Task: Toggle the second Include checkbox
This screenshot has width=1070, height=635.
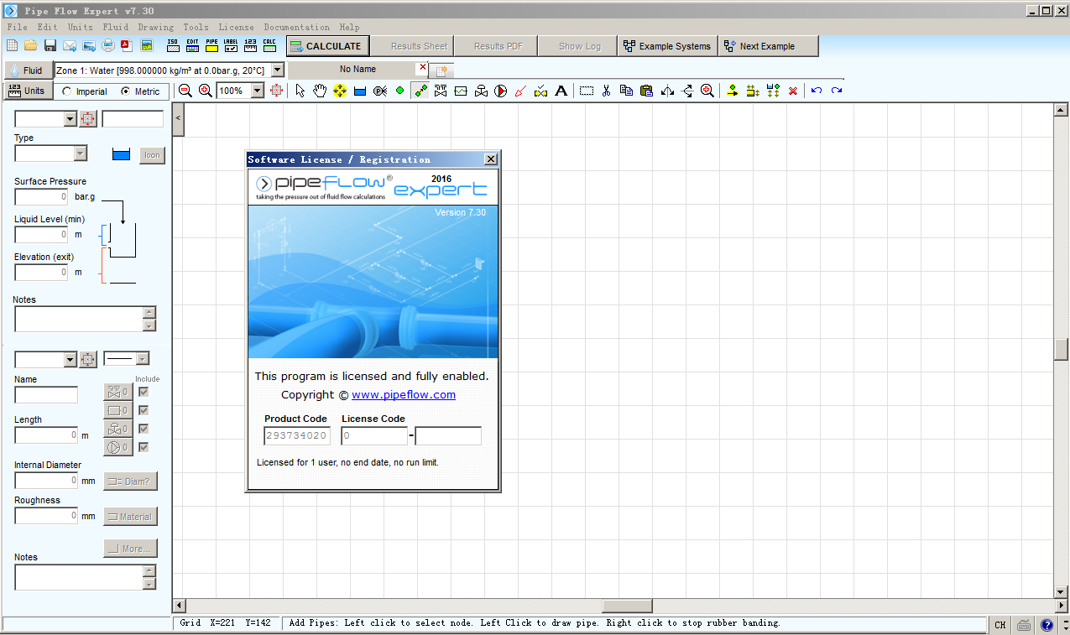Action: point(144,410)
